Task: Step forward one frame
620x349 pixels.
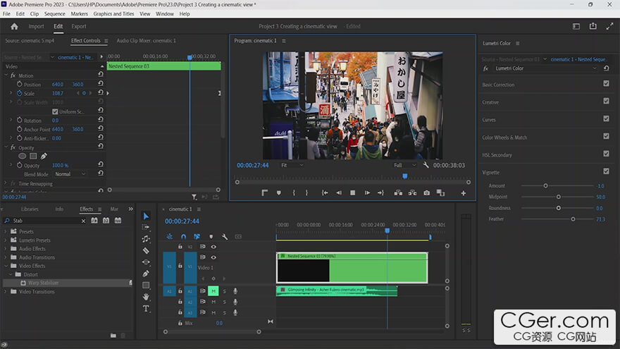Action: point(367,192)
